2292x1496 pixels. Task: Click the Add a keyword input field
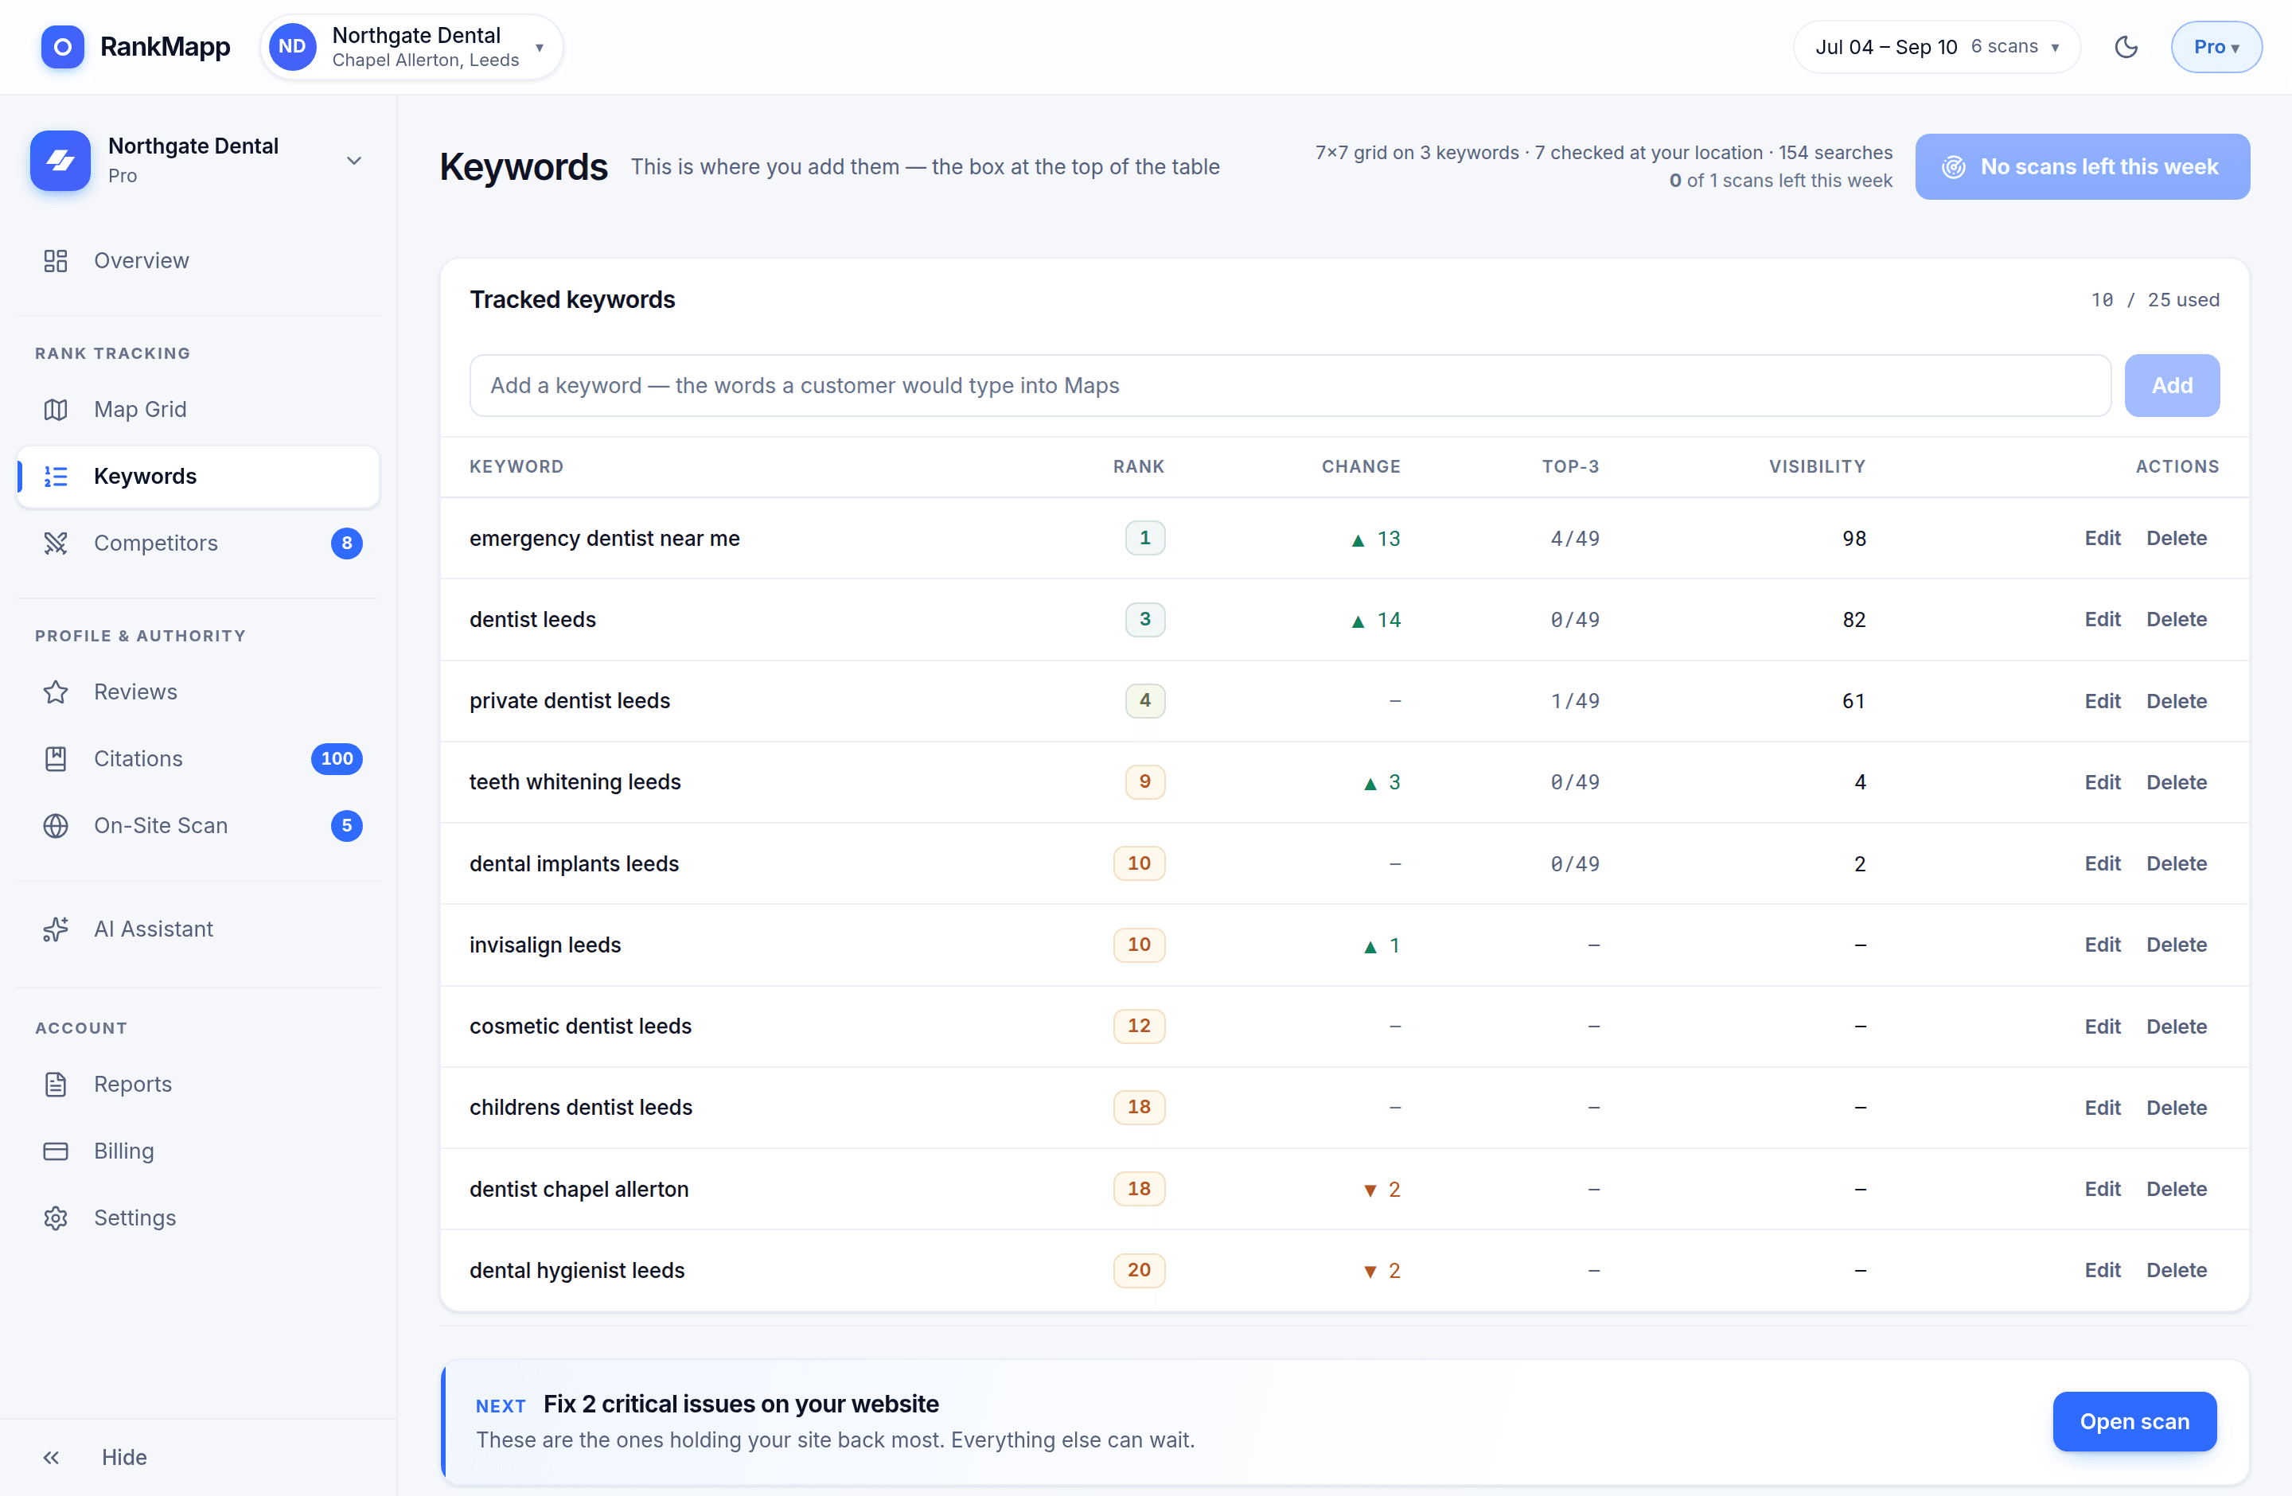[1289, 385]
